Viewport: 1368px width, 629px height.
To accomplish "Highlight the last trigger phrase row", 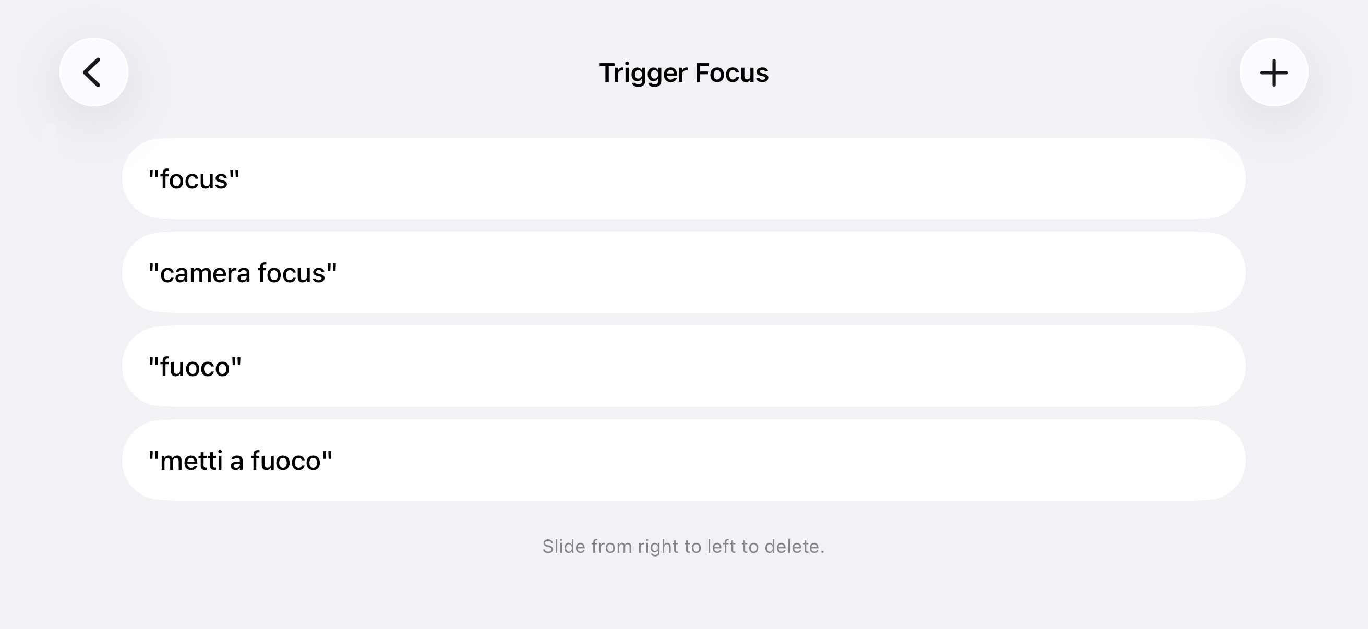I will 683,460.
